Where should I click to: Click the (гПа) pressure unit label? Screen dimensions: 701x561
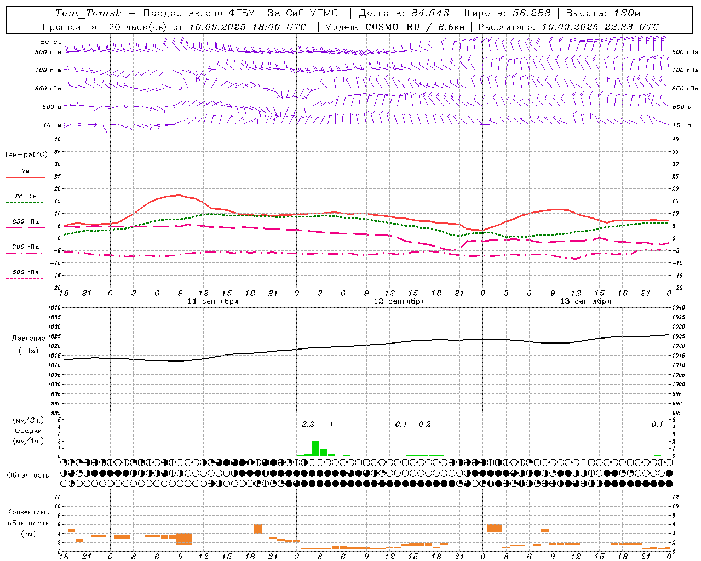point(28,351)
